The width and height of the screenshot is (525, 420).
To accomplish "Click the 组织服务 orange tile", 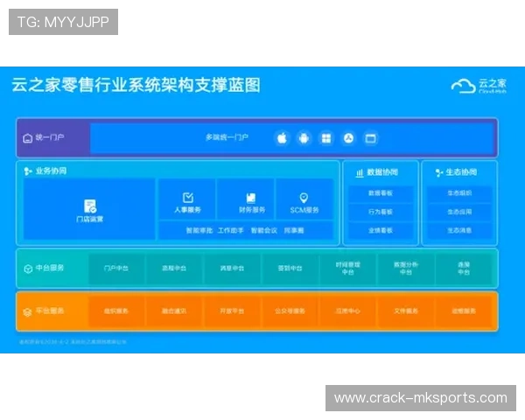I will (x=116, y=311).
